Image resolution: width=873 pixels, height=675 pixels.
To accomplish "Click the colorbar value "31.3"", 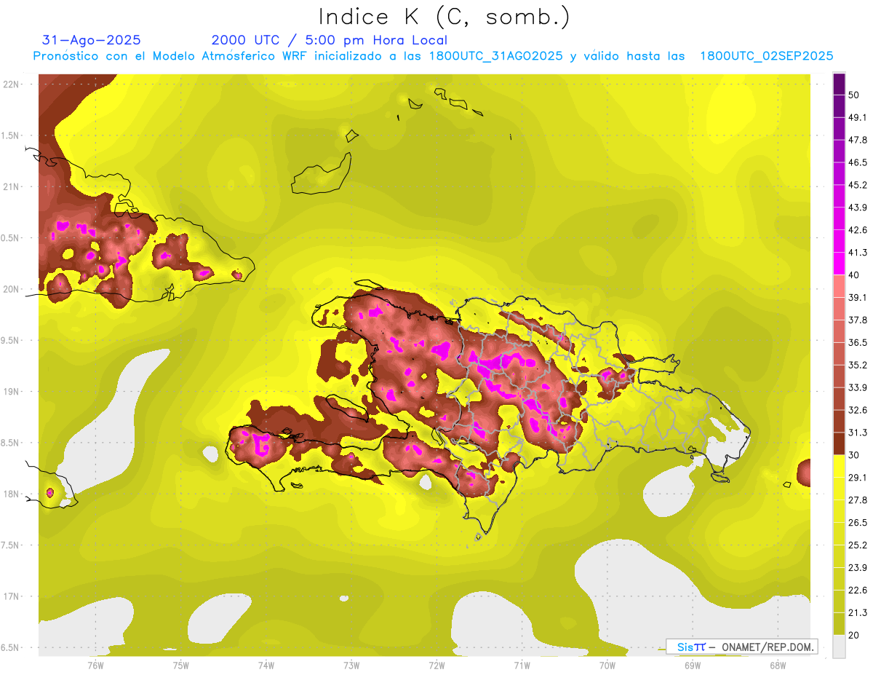I will point(858,433).
